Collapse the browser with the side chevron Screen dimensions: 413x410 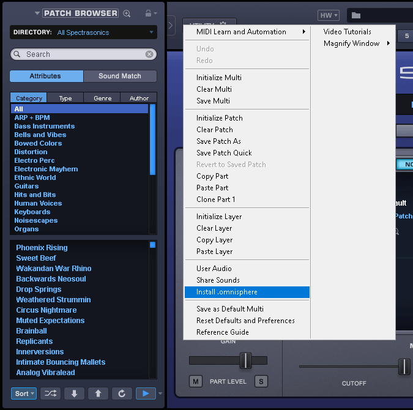(x=171, y=25)
